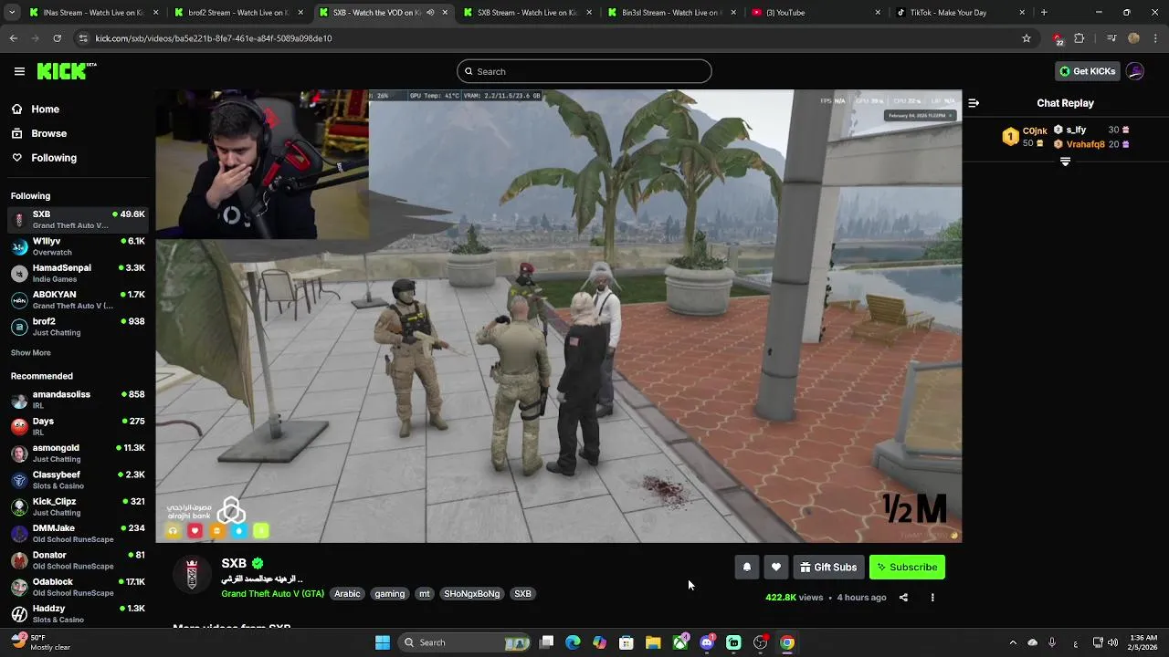Open Donator recommended channel

(78, 560)
